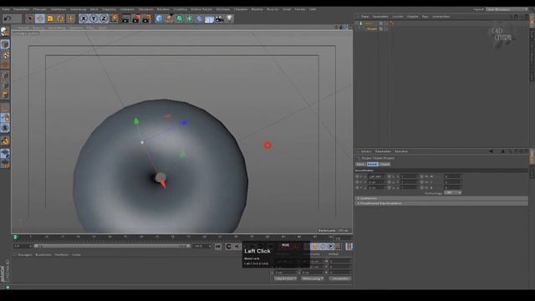The image size is (535, 301).
Task: Click the timeline start frame field
Action: pos(23,246)
